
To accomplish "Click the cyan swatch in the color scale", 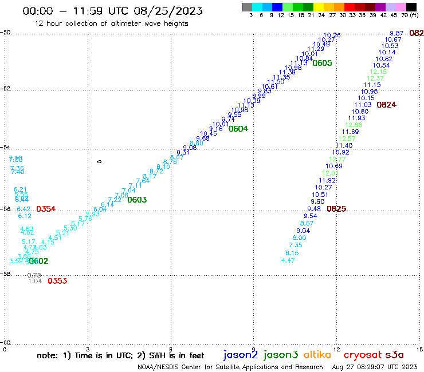I will tap(257, 7).
